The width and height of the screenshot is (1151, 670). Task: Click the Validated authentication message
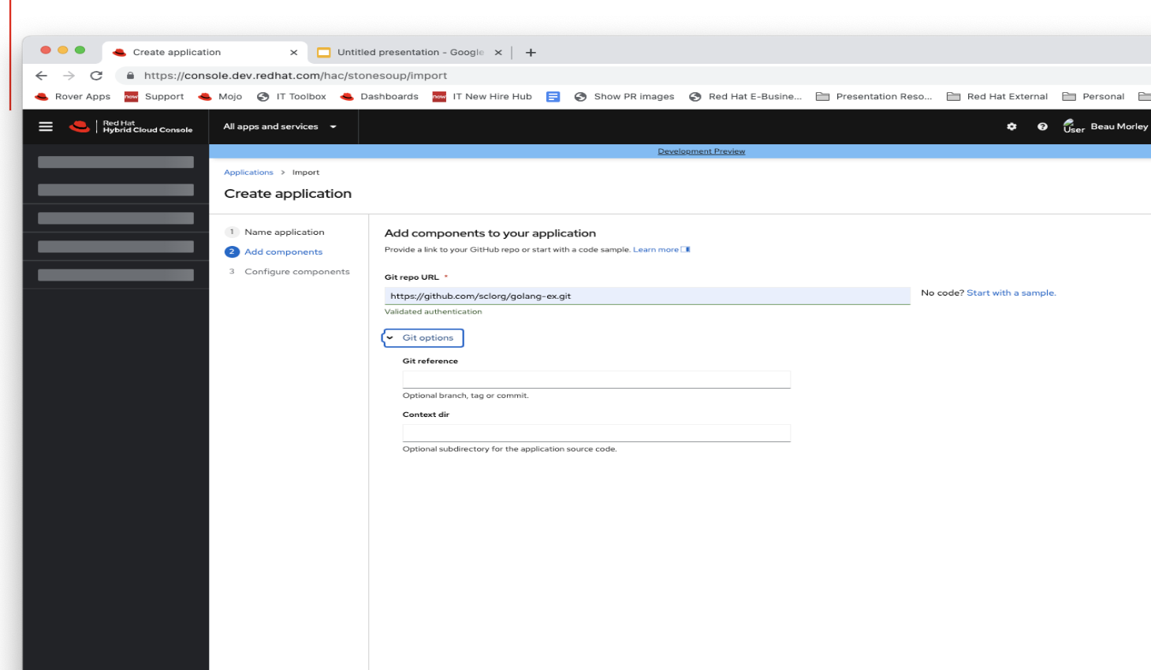pyautogui.click(x=433, y=312)
